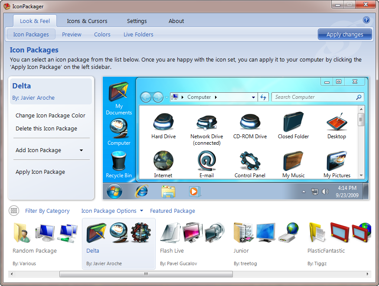Select the Random Package thumbnail

tap(45, 244)
